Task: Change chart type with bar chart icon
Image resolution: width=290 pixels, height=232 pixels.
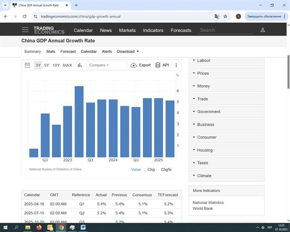Action: pyautogui.click(x=80, y=65)
